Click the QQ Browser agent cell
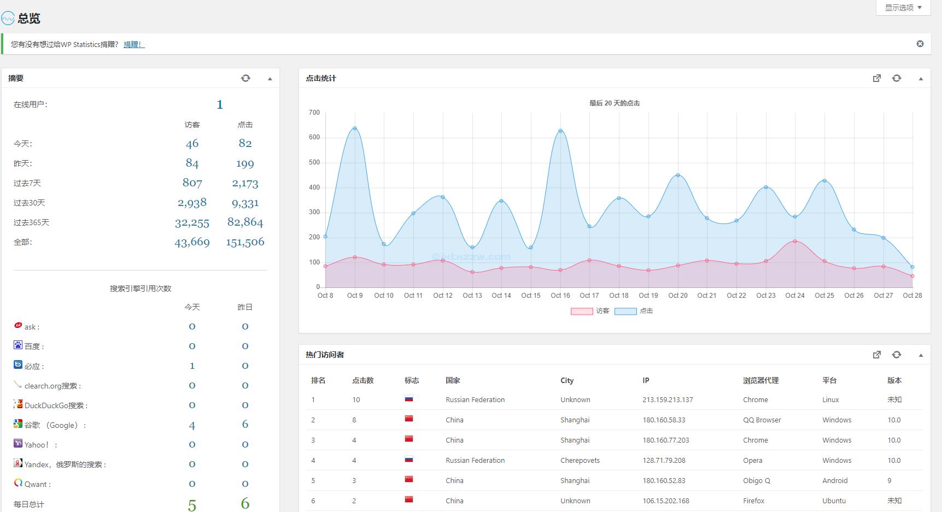Viewport: 942px width, 512px height. (762, 420)
